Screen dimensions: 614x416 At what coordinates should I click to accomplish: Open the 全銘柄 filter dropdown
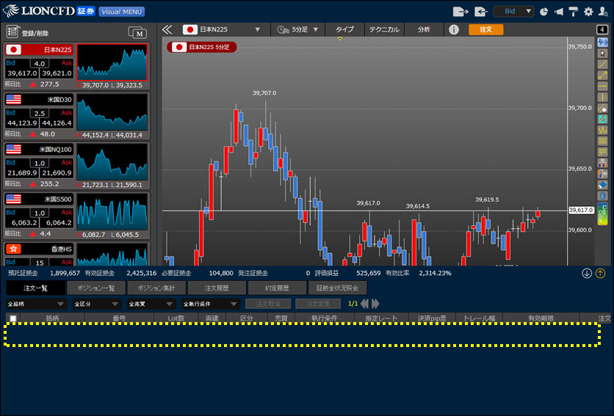coord(36,304)
